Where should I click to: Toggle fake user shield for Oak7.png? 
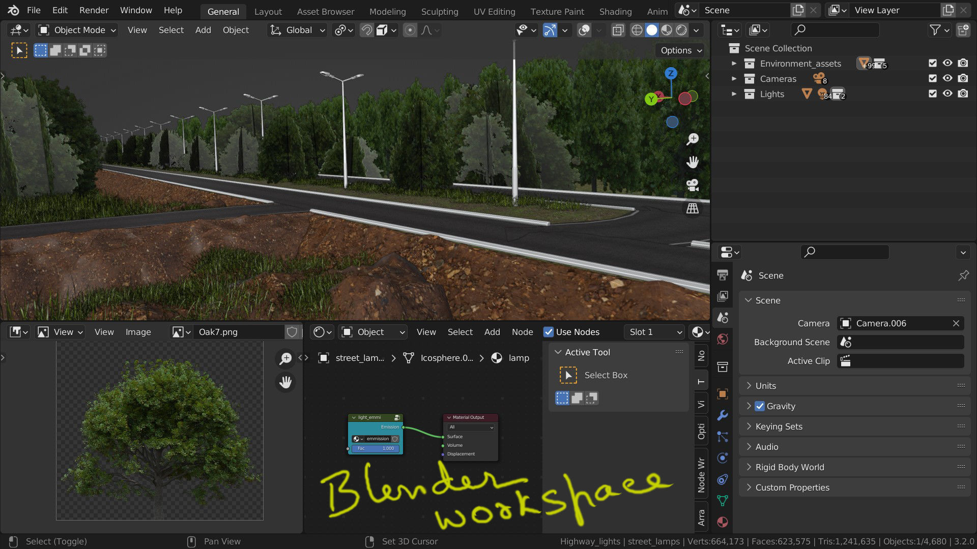[x=292, y=332]
